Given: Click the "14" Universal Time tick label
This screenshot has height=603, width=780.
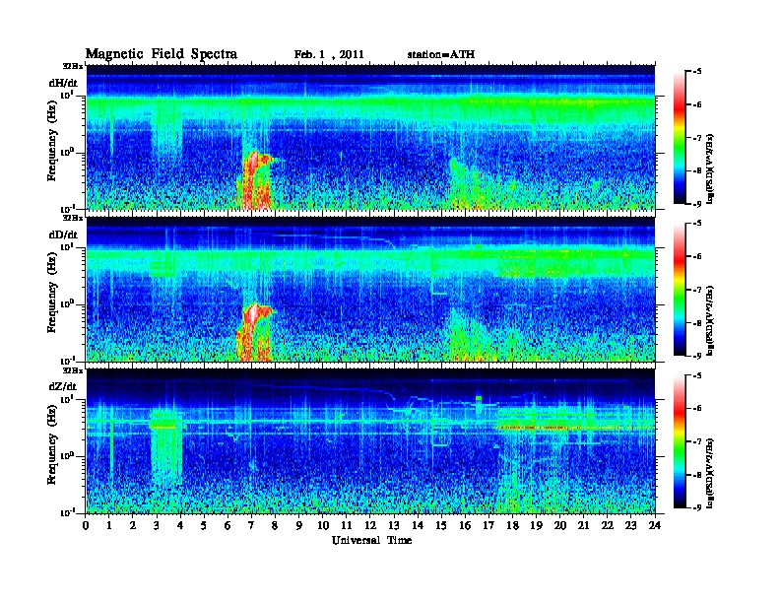Looking at the screenshot, I should tap(418, 526).
